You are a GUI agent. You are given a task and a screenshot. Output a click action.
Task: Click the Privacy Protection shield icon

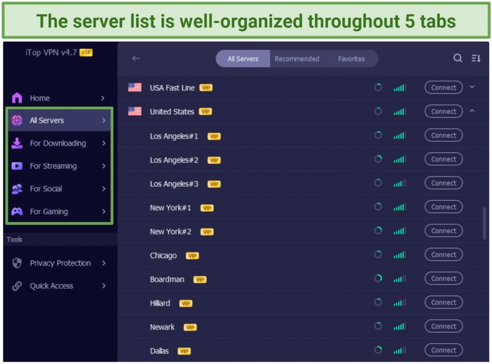tap(17, 263)
